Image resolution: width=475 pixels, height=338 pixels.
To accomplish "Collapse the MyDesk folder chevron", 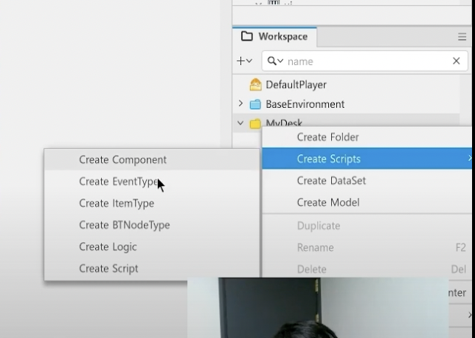I will (240, 123).
